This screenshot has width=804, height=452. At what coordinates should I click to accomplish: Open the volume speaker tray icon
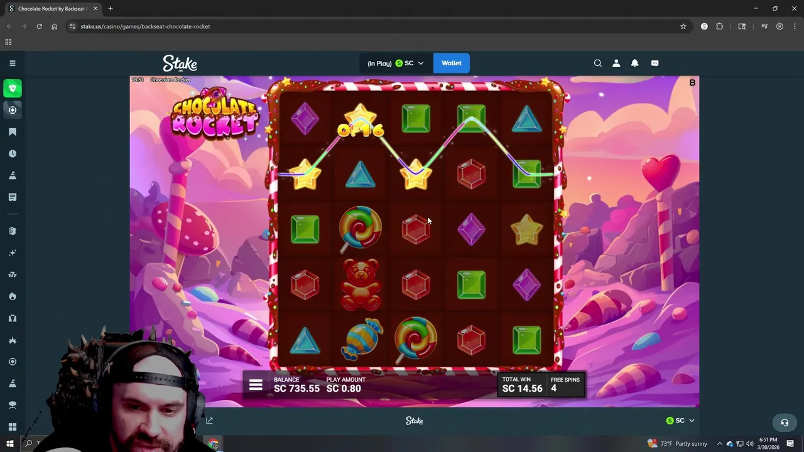pyautogui.click(x=750, y=444)
